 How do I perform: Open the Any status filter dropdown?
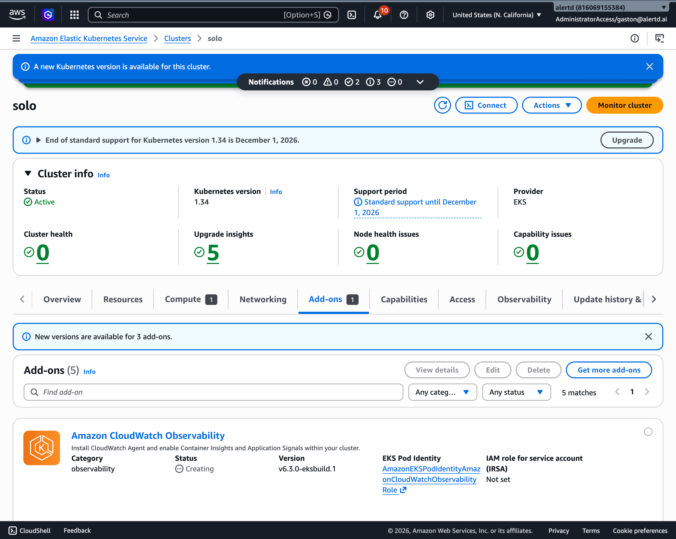[x=517, y=392]
